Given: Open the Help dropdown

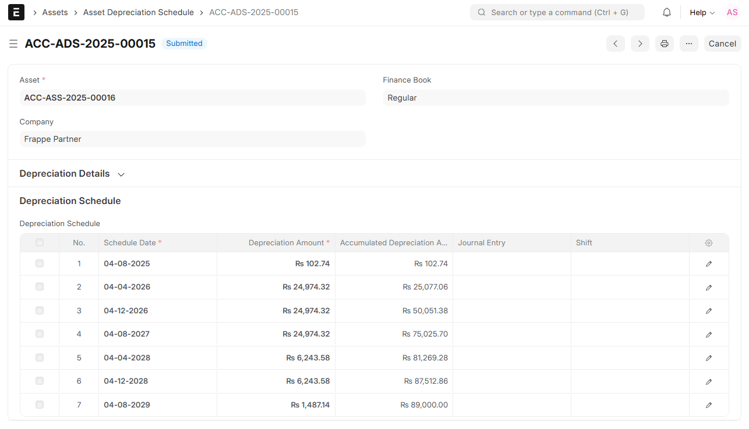Looking at the screenshot, I should [702, 12].
